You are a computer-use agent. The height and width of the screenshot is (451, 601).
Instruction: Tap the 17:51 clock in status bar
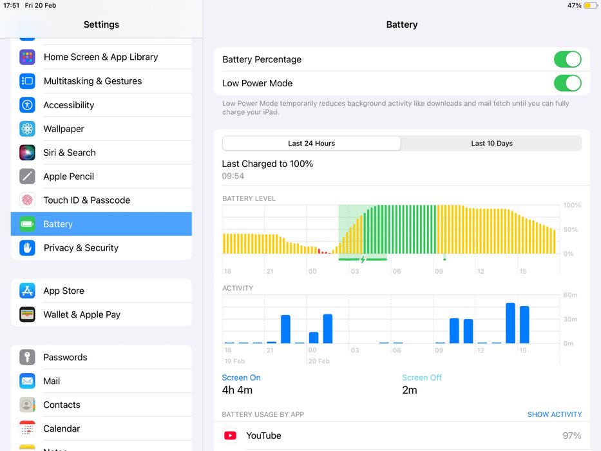tap(11, 5)
